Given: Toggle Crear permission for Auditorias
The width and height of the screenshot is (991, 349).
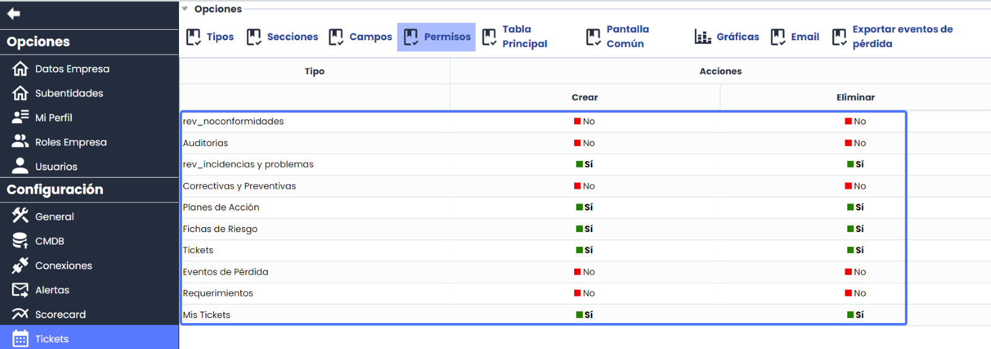Looking at the screenshot, I should [584, 143].
